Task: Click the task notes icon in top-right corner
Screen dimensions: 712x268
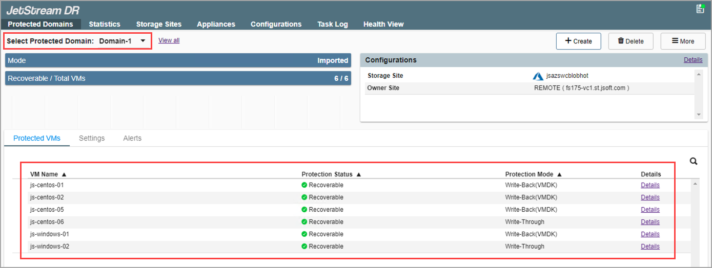Action: (x=700, y=9)
